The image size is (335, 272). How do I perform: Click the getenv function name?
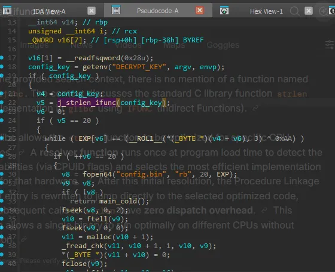(x=95, y=67)
